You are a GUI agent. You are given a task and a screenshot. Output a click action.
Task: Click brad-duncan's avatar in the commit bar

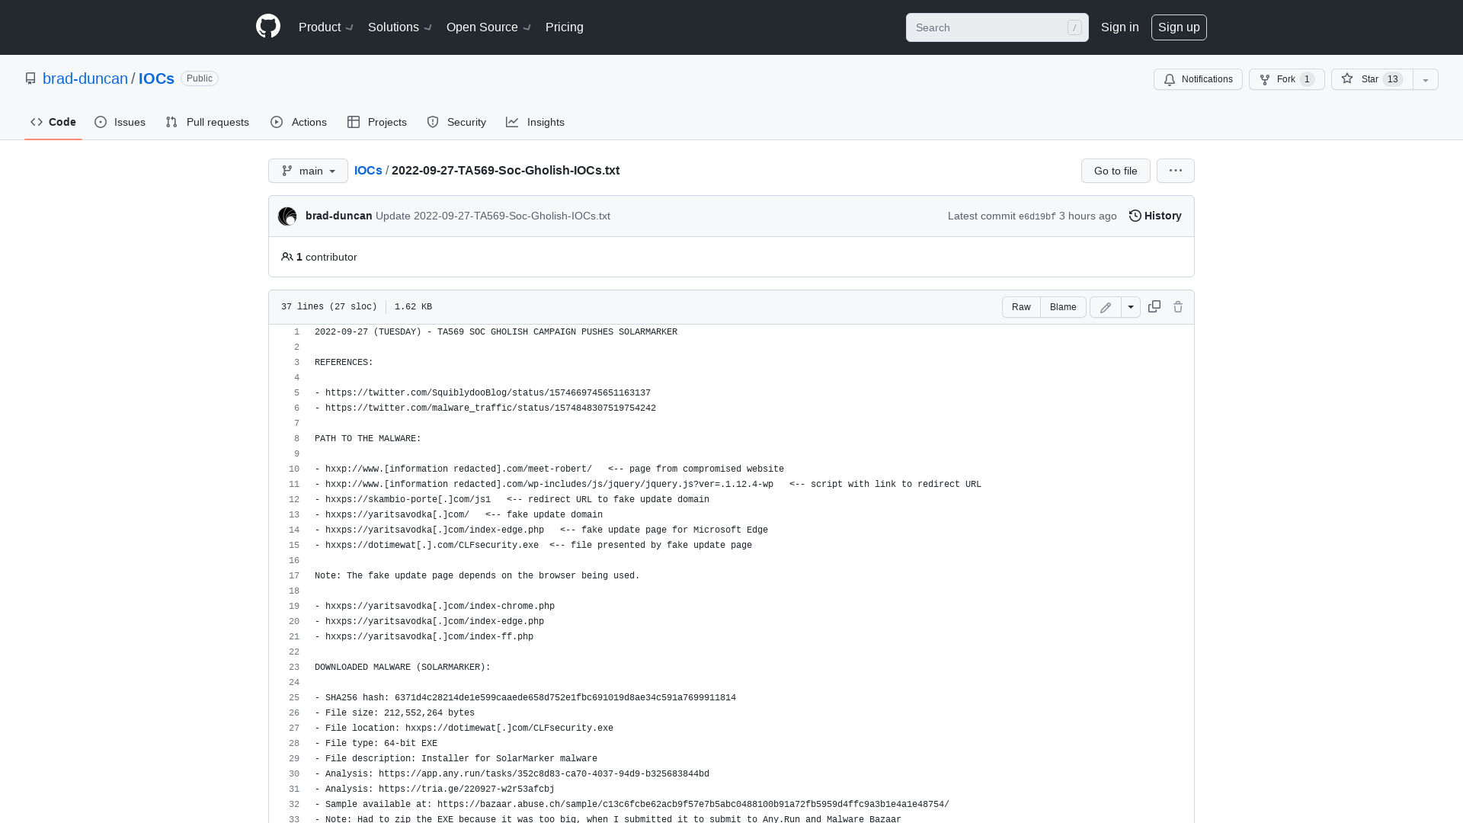[287, 216]
